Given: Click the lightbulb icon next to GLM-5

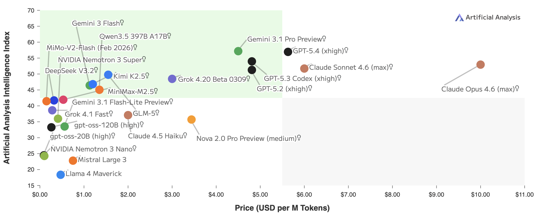Looking at the screenshot, I should pyautogui.click(x=157, y=113).
